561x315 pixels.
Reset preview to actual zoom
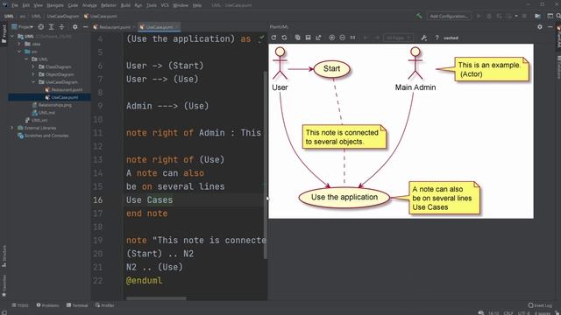click(x=352, y=38)
